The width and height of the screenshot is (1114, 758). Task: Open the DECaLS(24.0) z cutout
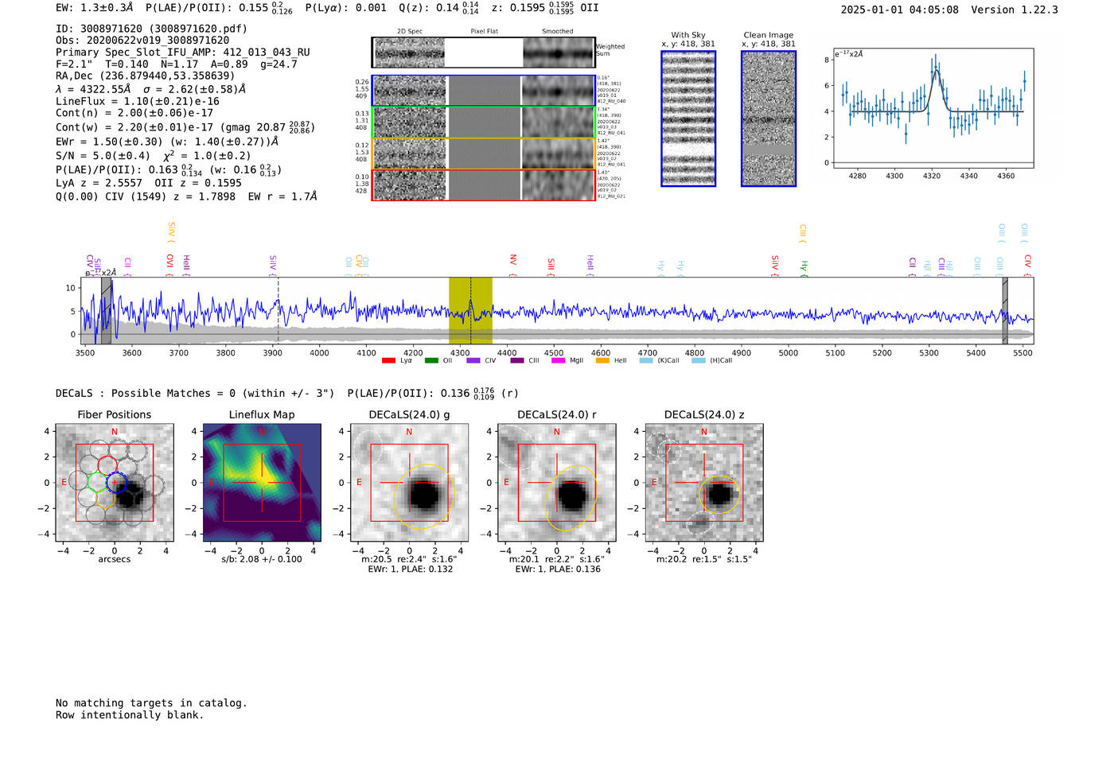coord(704,483)
